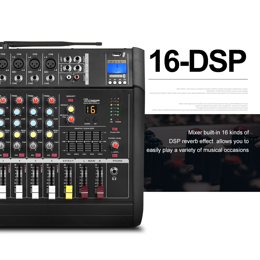Click the white REC left RCA jack

point(69,77)
